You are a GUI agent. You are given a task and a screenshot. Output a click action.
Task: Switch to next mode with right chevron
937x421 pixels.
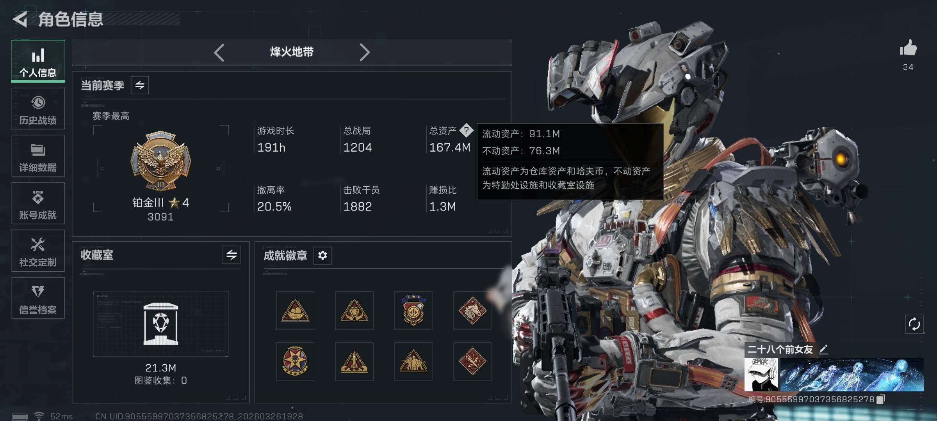point(365,52)
